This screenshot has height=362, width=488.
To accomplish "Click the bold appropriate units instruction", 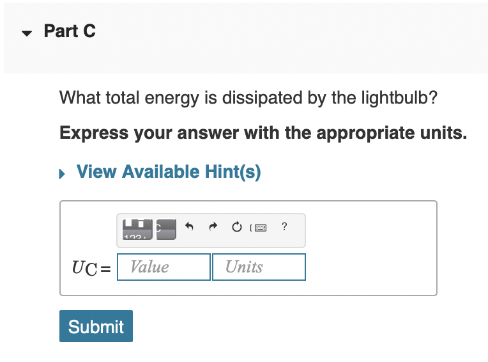I will [263, 133].
